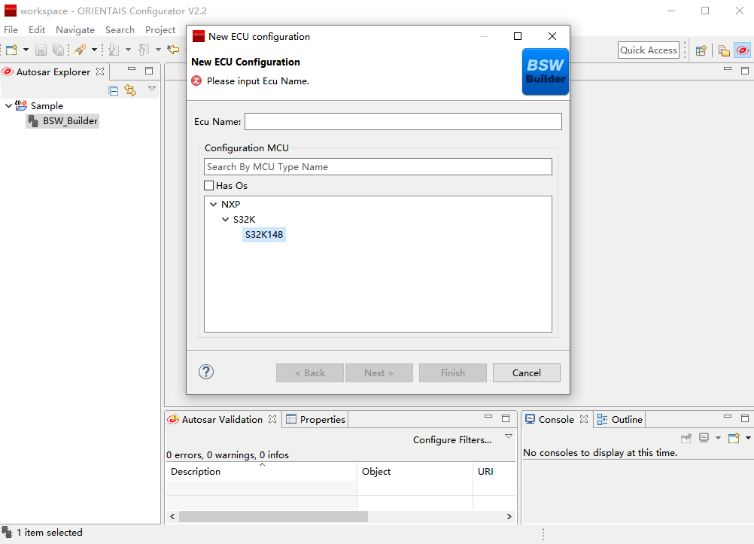The image size is (754, 544).
Task: Select the Autosar perspective red icon
Action: point(742,50)
